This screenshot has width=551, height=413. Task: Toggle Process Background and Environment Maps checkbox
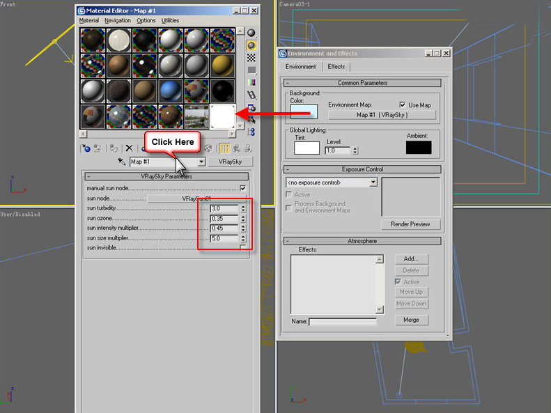pyautogui.click(x=289, y=208)
